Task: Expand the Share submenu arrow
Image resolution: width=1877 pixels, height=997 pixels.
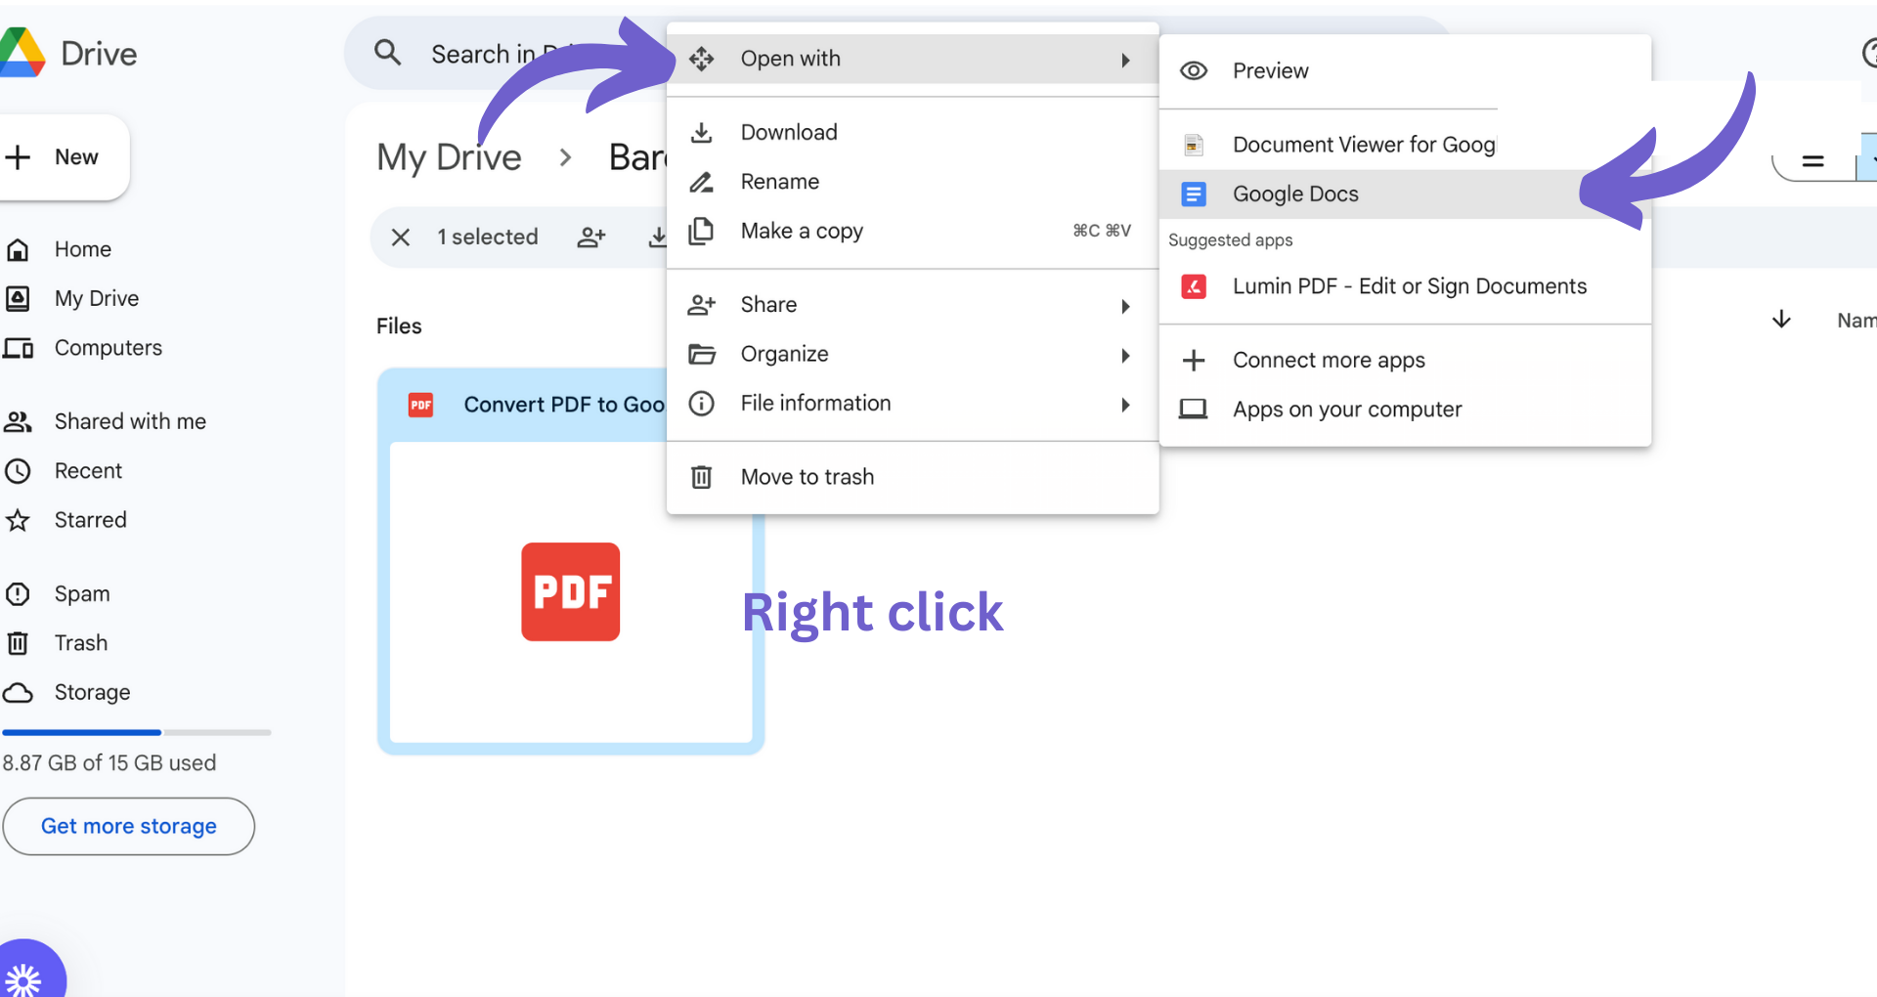Action: coord(1126,306)
